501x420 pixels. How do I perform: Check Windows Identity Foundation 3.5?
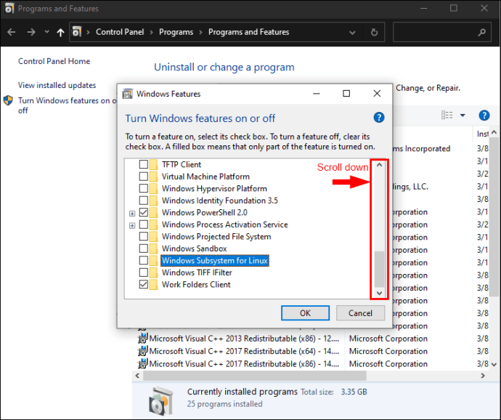144,201
